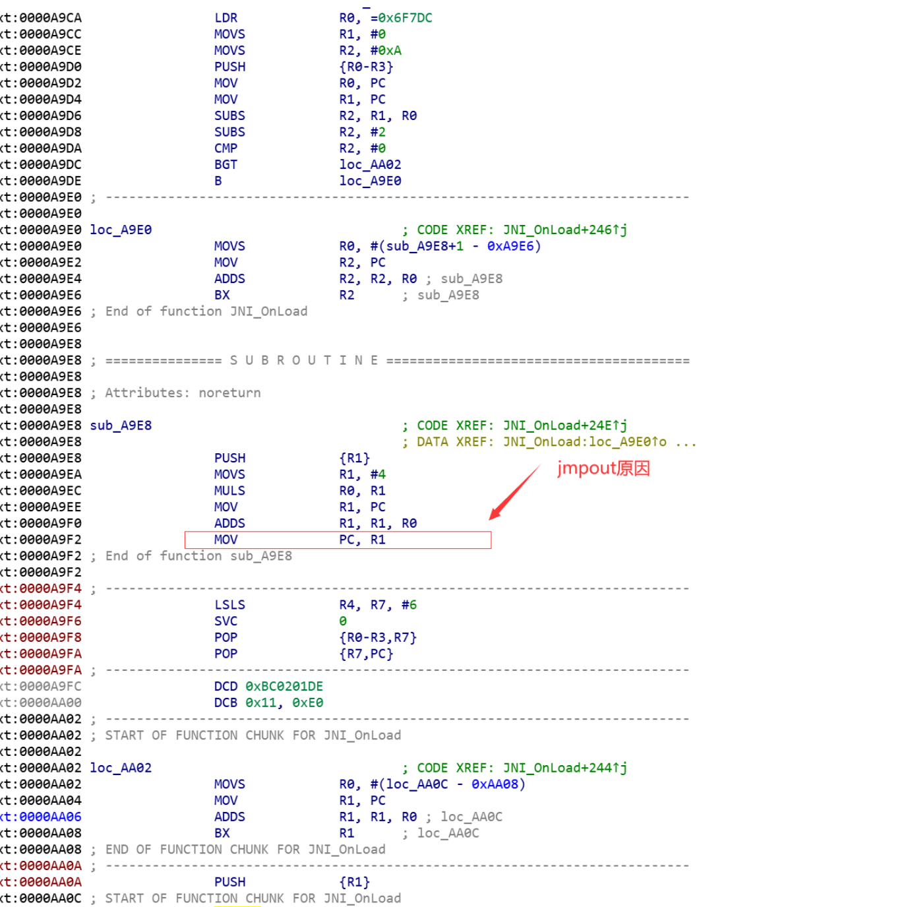The height and width of the screenshot is (907, 910).
Task: Click End of function sub_A9E8 comment
Action: (198, 556)
